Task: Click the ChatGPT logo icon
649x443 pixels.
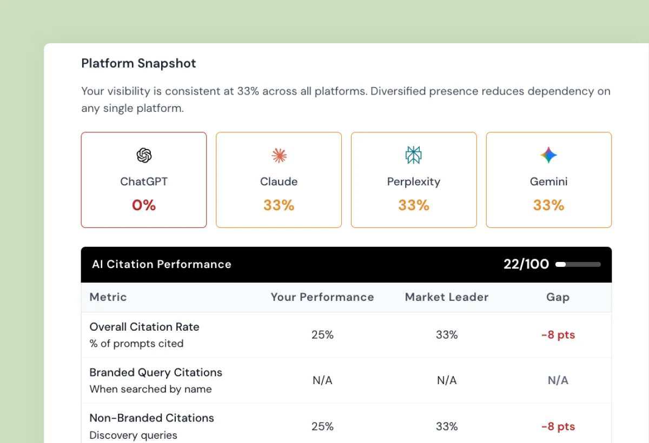Action: 143,155
